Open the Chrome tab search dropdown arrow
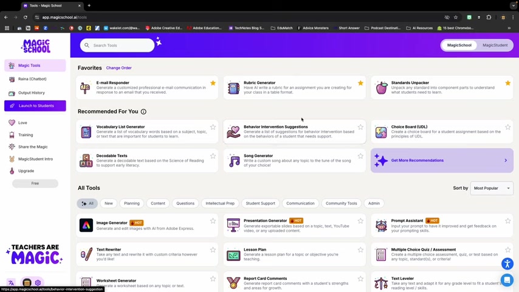This screenshot has height=292, width=519. (514, 5)
